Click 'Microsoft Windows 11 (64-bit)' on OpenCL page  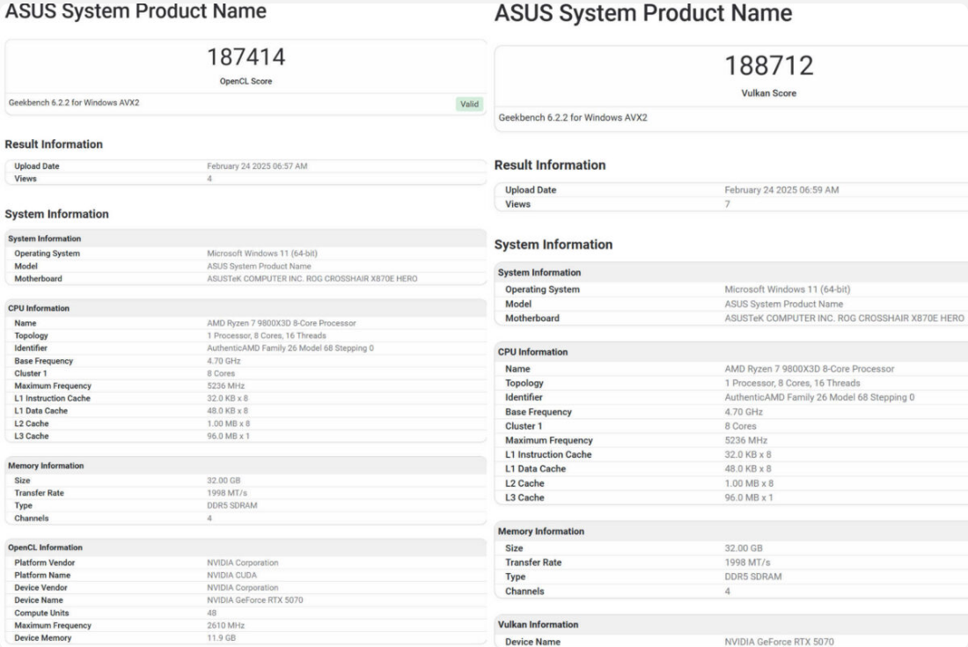click(261, 254)
